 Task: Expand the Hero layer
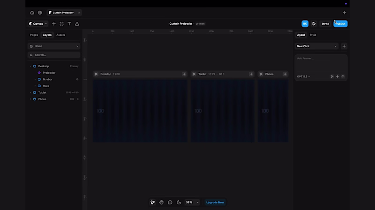point(35,86)
